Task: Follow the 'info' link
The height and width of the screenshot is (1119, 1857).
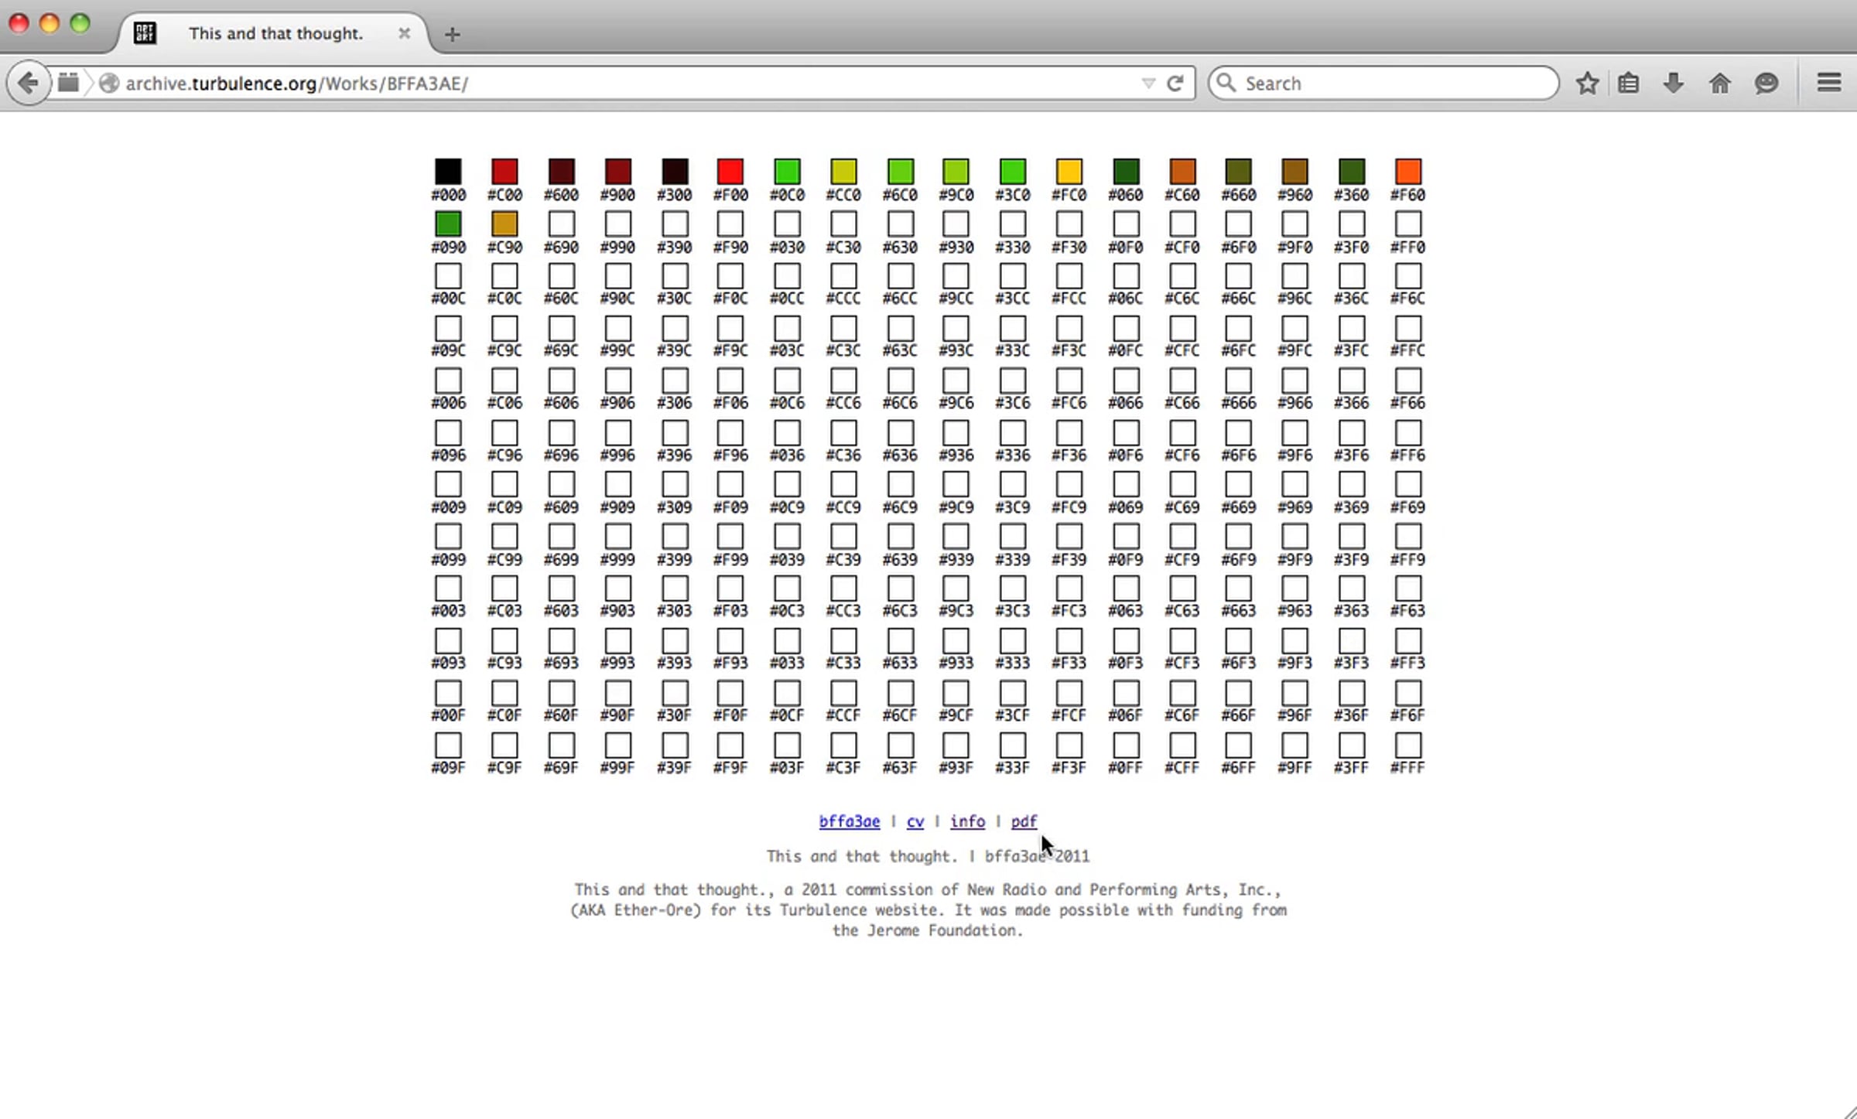Action: click(967, 821)
